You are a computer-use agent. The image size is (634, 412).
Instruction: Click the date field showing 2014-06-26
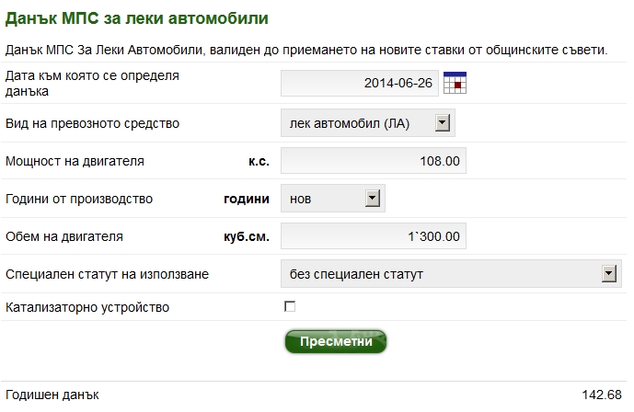click(361, 84)
